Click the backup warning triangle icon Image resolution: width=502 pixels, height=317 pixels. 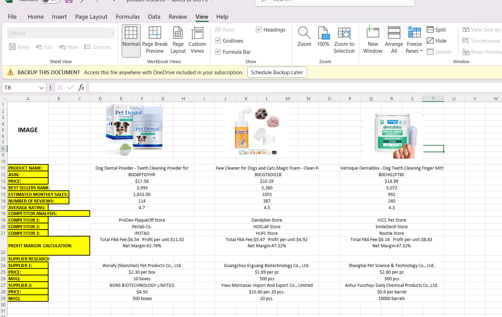(11, 72)
